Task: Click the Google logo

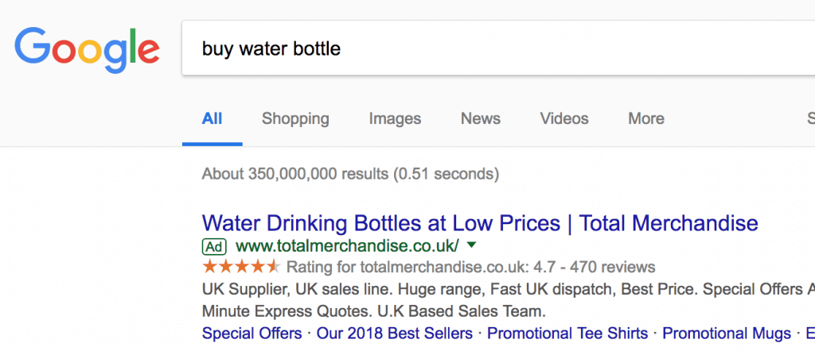Action: pos(87,48)
